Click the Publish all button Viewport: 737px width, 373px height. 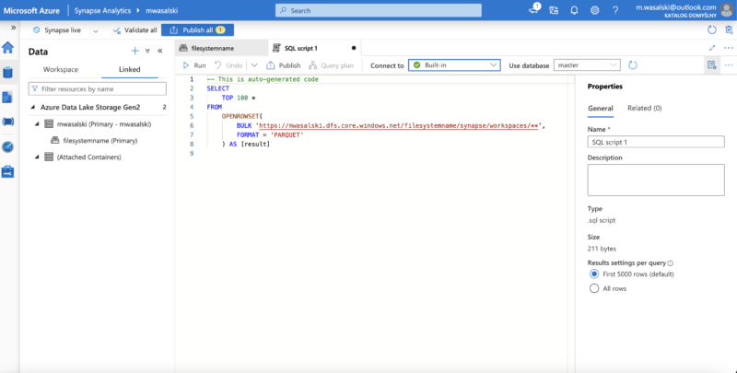coord(197,29)
